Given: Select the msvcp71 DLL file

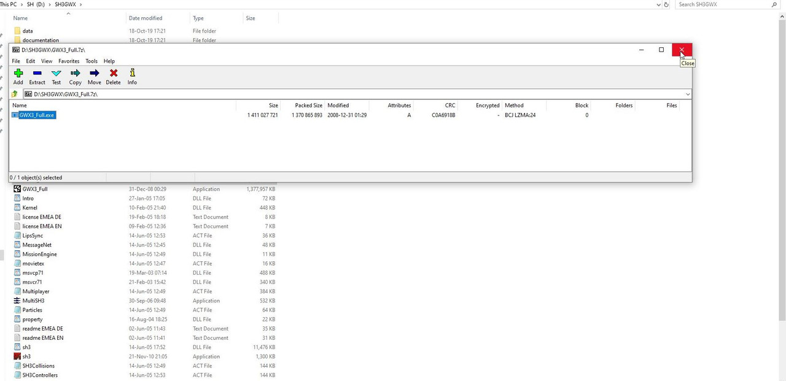Looking at the screenshot, I should tap(33, 272).
